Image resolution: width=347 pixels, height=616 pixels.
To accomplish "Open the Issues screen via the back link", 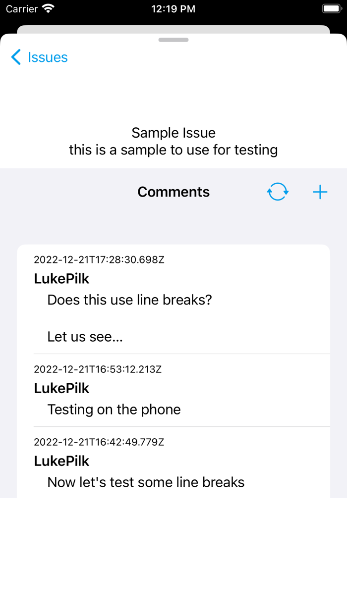I will pos(48,57).
